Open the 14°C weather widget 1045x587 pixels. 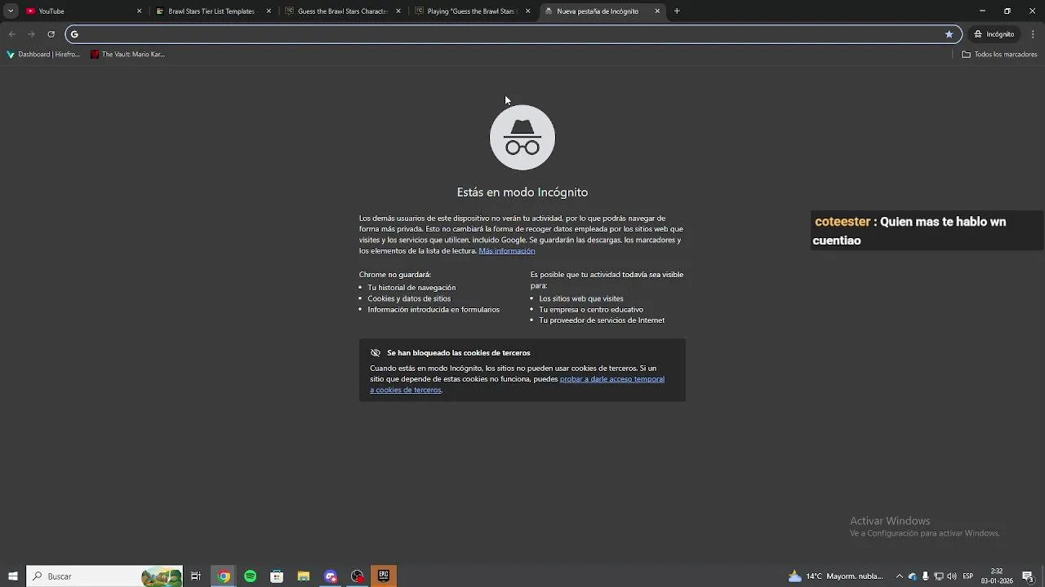836,576
